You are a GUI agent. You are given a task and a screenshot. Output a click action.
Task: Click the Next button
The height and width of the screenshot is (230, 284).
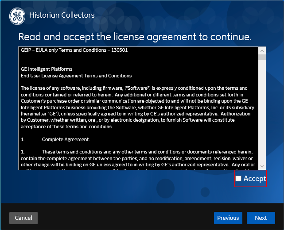[261, 218]
